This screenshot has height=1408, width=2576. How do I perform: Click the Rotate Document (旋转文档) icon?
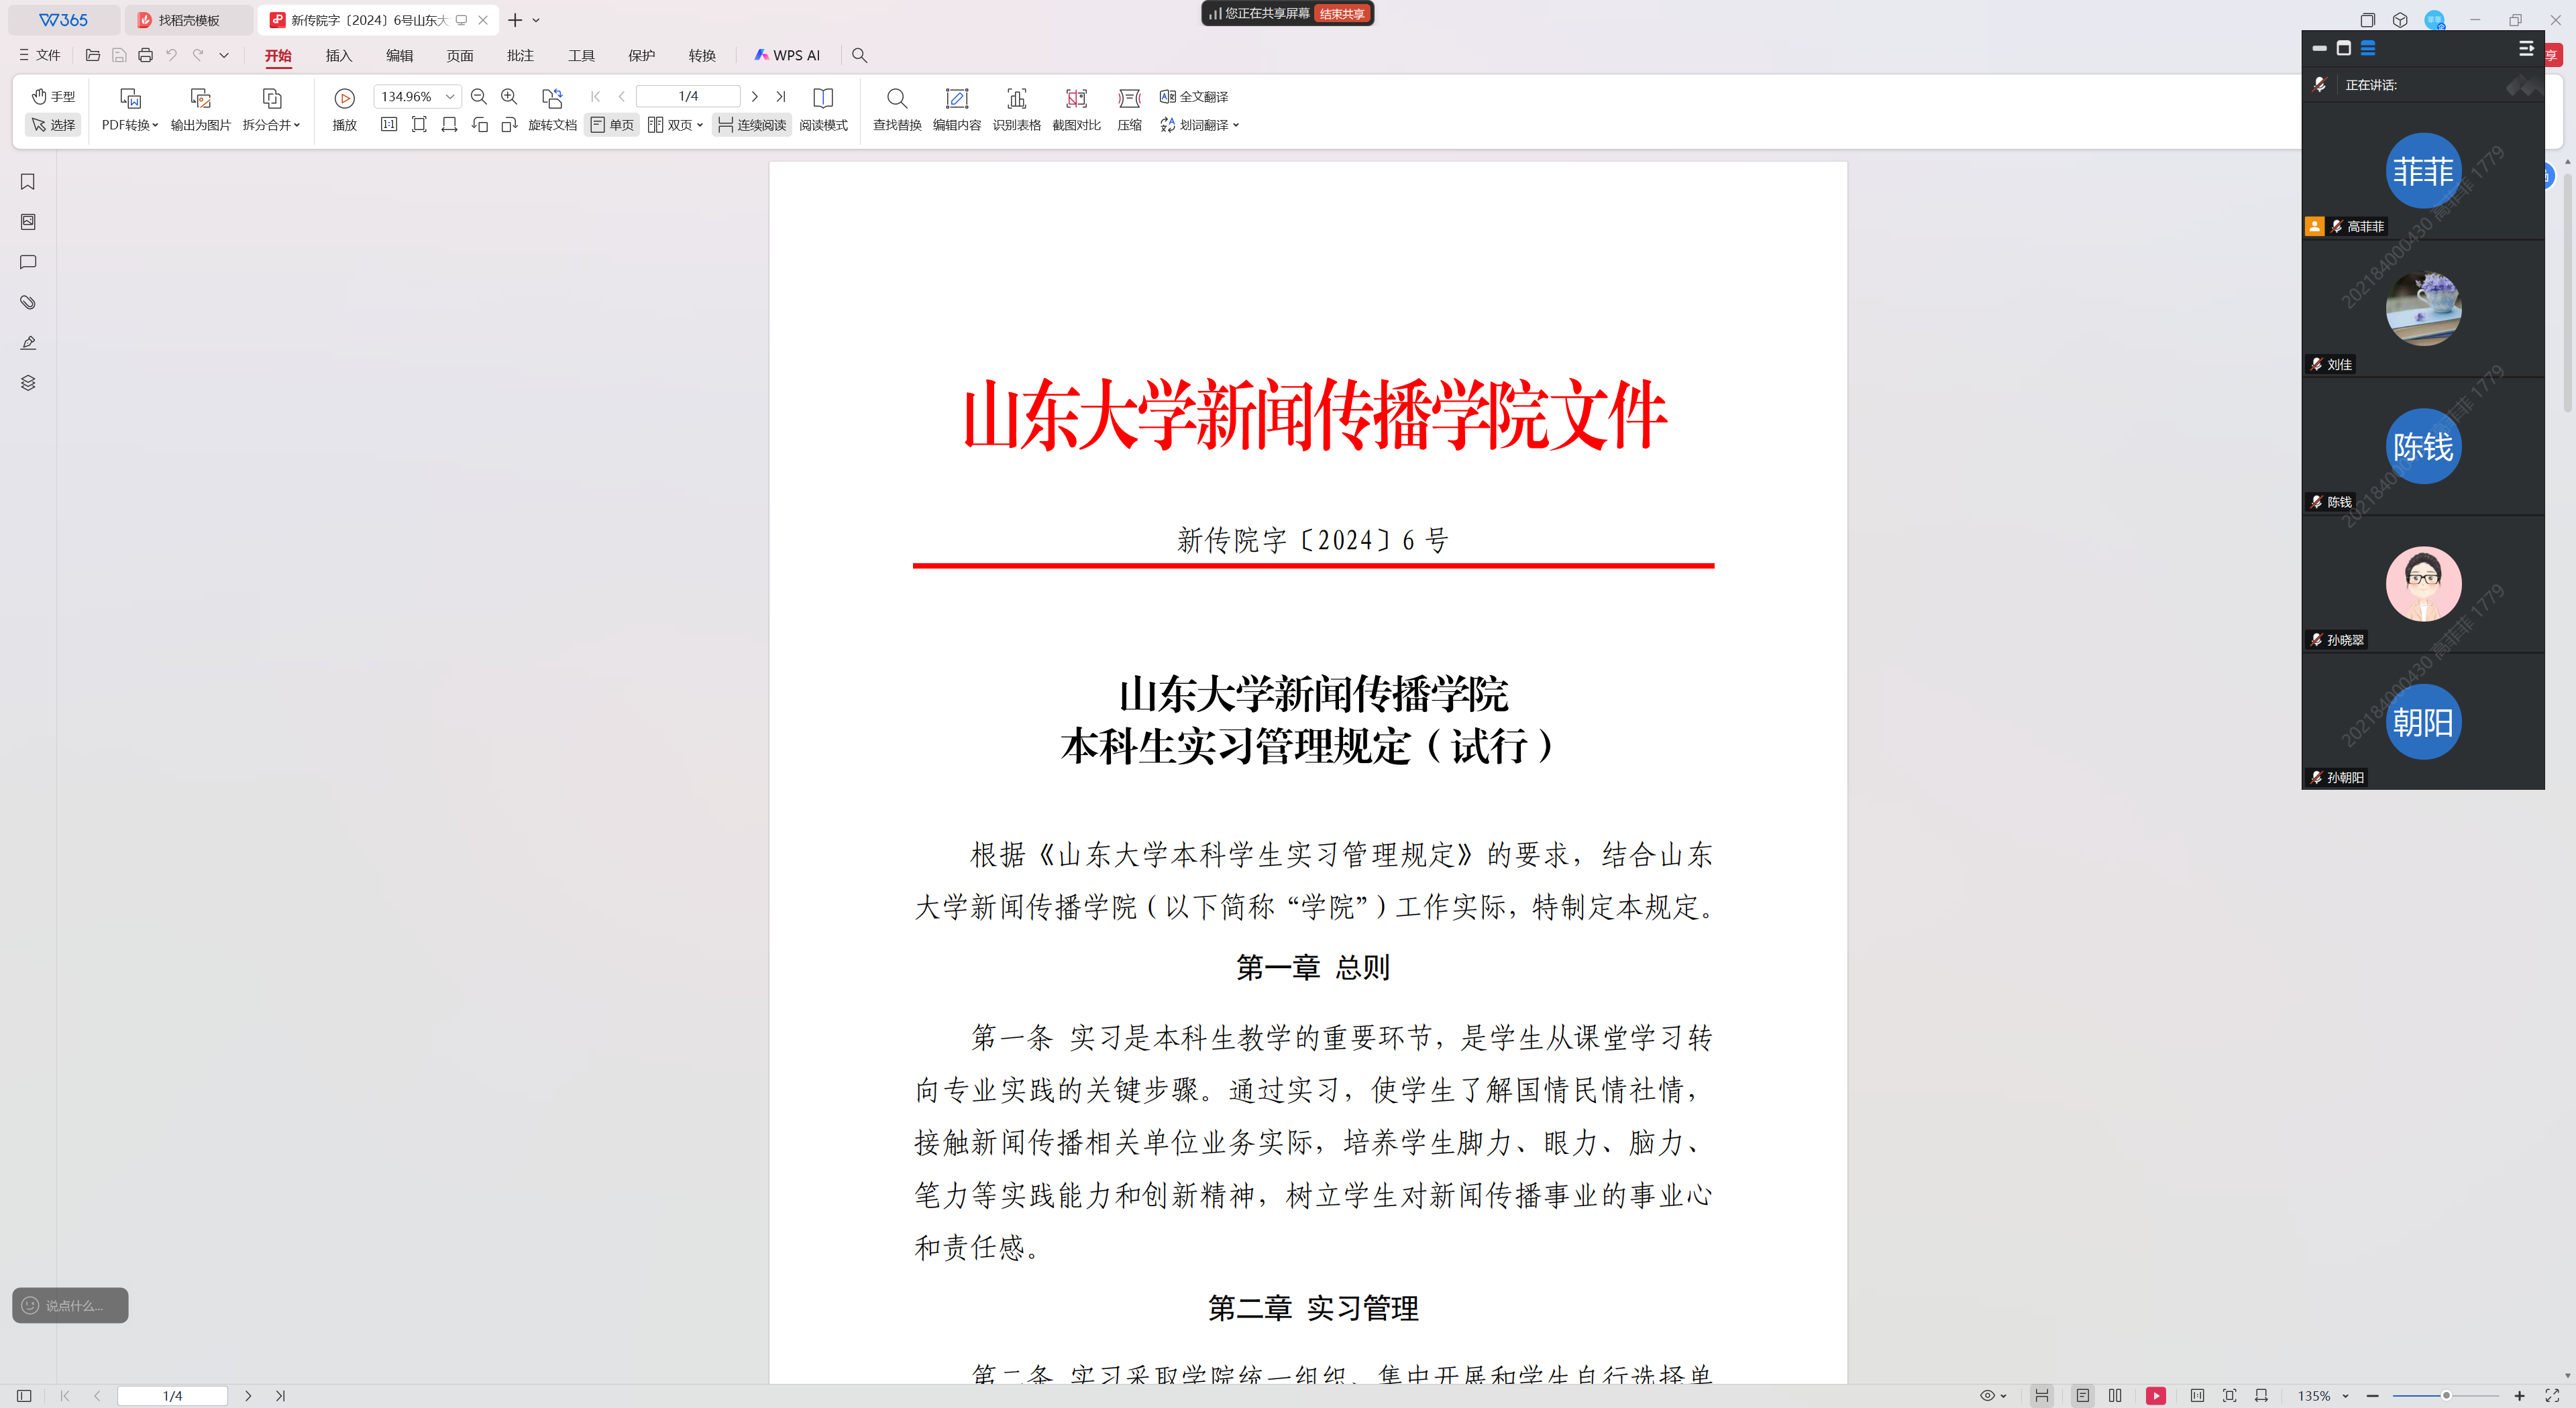click(552, 98)
